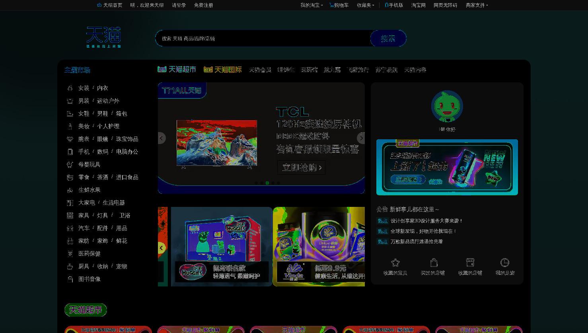Open 收藏的店铺 store icon
The height and width of the screenshot is (333, 588).
[x=470, y=263]
